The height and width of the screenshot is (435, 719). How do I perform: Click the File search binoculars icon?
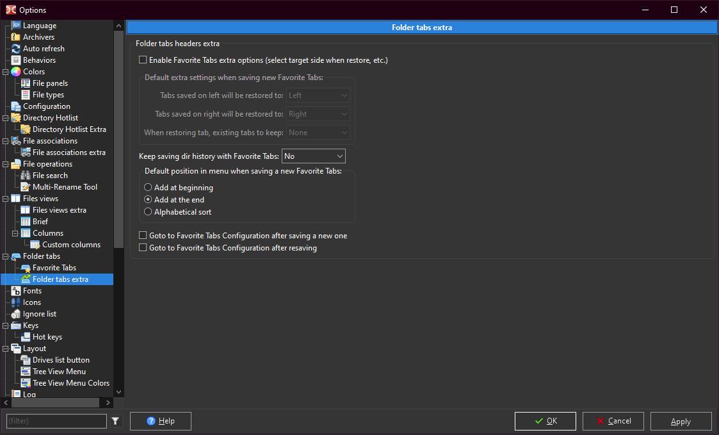(x=26, y=176)
